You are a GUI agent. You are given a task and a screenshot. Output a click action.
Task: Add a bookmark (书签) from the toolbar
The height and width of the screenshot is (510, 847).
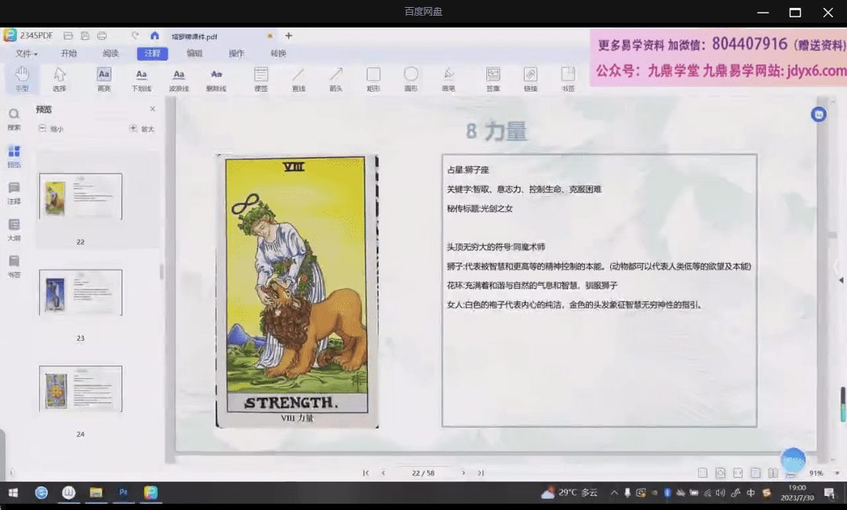tap(568, 78)
